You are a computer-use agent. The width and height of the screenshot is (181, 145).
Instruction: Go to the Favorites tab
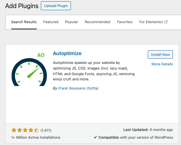pyautogui.click(x=125, y=22)
